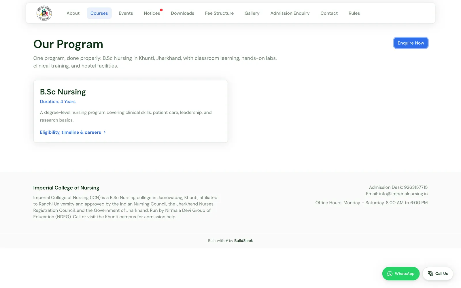Click the red notification dot on Notices
This screenshot has height=288, width=461.
coord(161,10)
